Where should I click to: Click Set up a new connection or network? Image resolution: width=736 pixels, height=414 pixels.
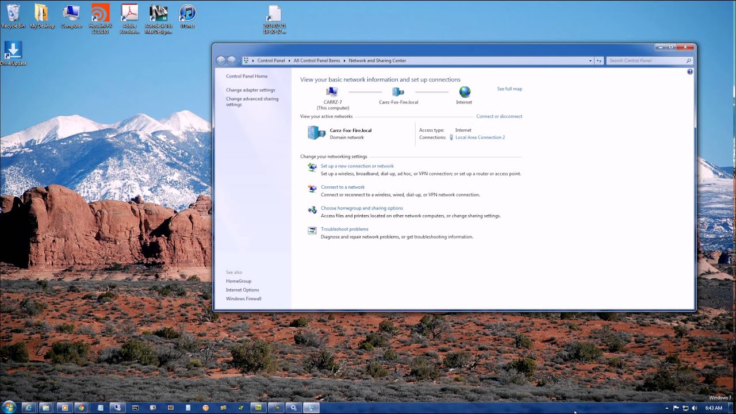coord(357,166)
